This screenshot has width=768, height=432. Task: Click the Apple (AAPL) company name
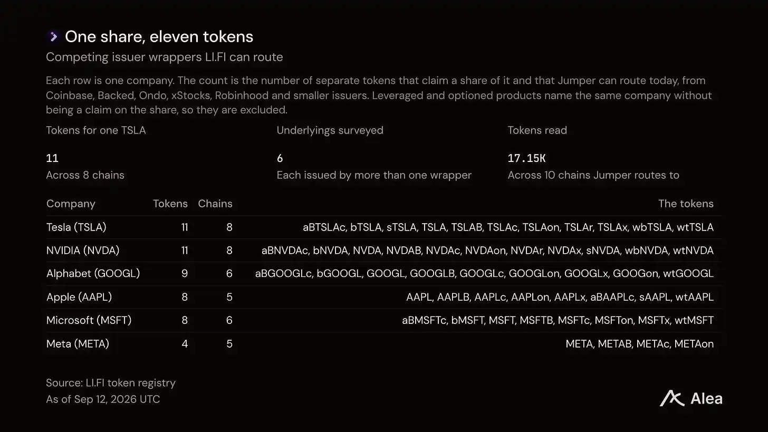[79, 297]
